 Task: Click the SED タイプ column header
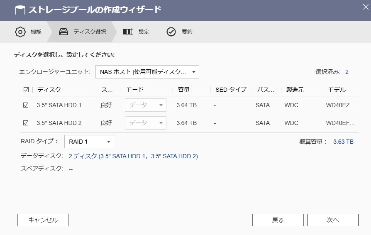(231, 90)
